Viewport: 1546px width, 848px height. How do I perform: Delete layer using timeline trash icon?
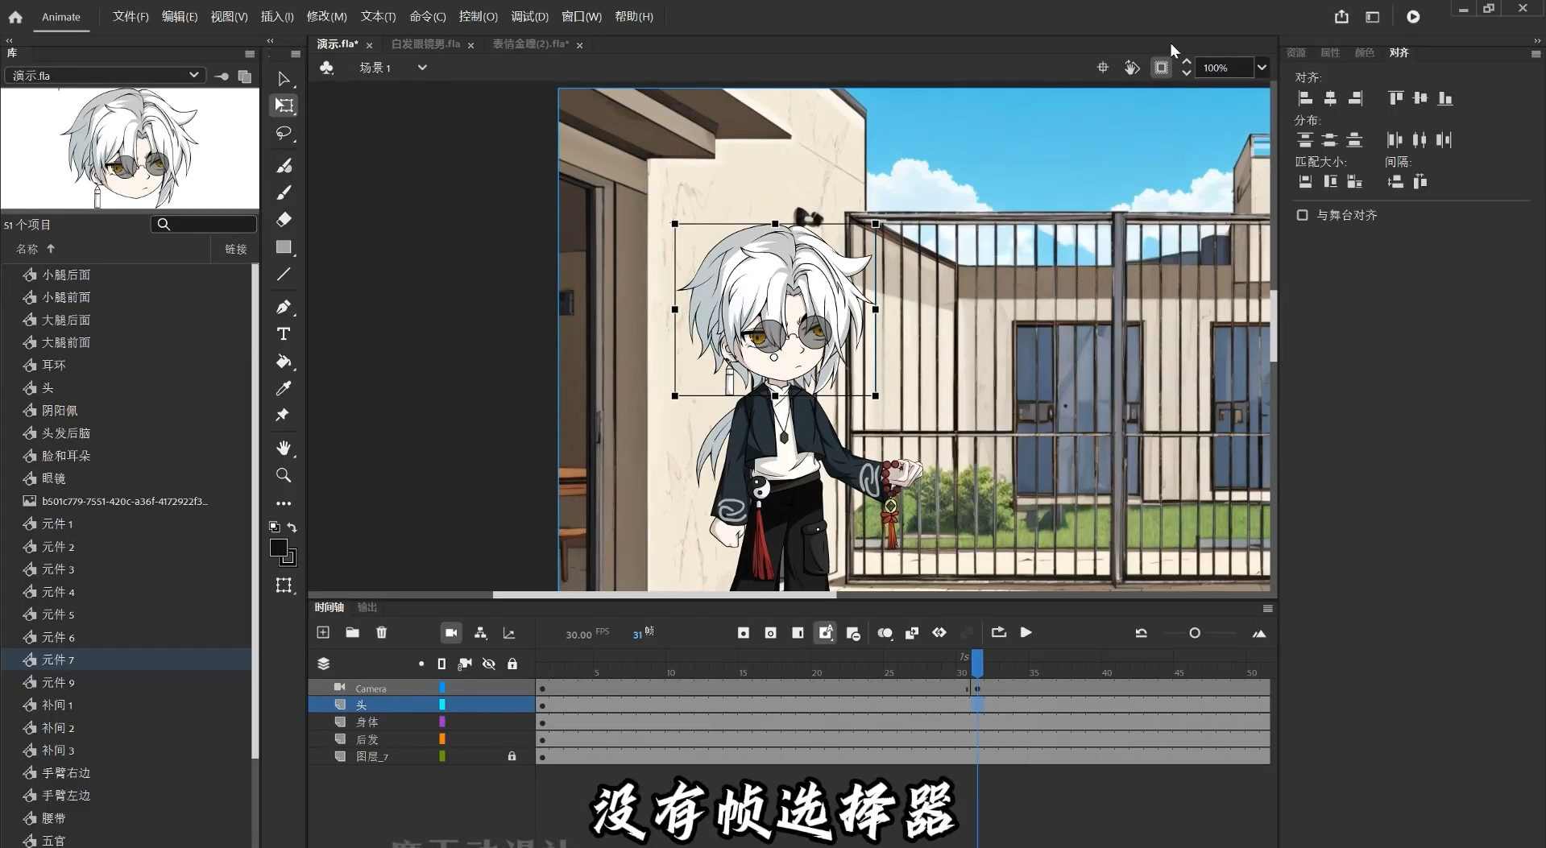382,633
